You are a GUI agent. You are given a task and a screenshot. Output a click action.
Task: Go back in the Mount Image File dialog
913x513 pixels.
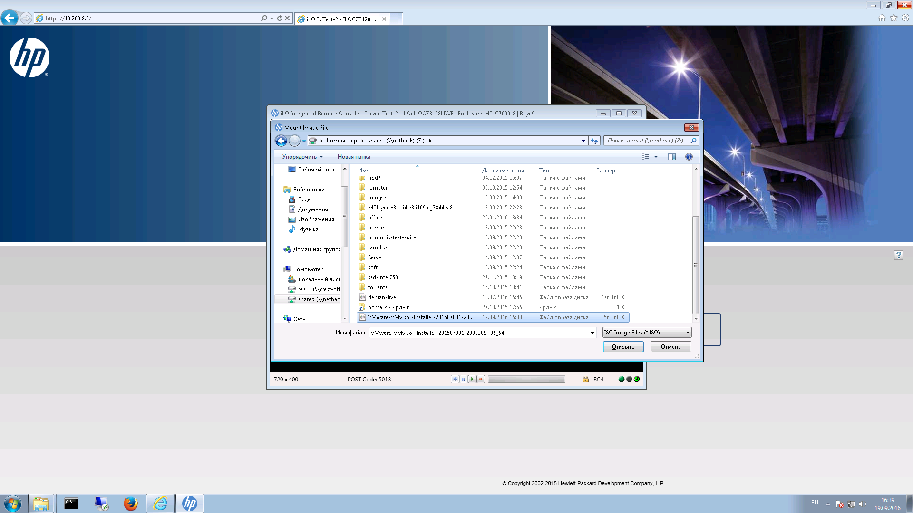pyautogui.click(x=281, y=141)
